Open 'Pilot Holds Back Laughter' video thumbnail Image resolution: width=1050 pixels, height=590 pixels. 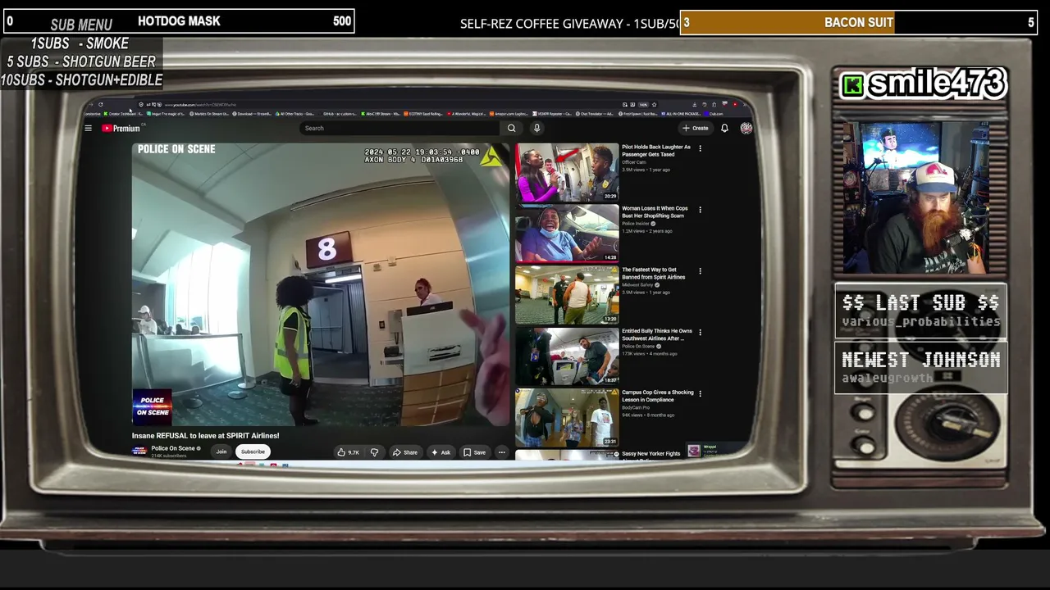[567, 172]
